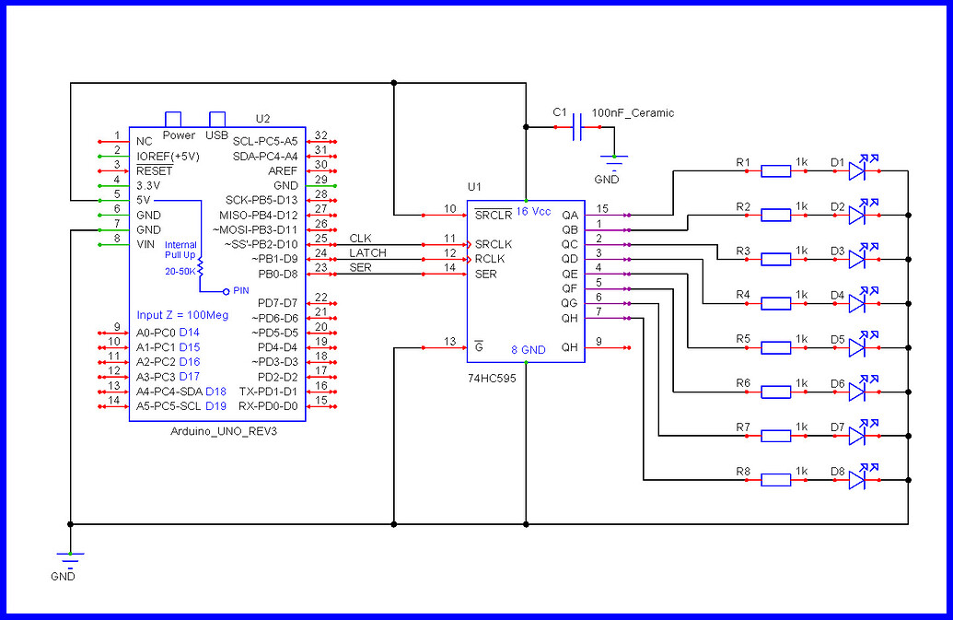Select the C1 100nF ceramic capacitor symbol

pyautogui.click(x=575, y=127)
